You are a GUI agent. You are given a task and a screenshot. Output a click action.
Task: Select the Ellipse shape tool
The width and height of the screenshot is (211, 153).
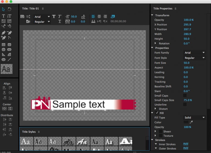pos(4,59)
